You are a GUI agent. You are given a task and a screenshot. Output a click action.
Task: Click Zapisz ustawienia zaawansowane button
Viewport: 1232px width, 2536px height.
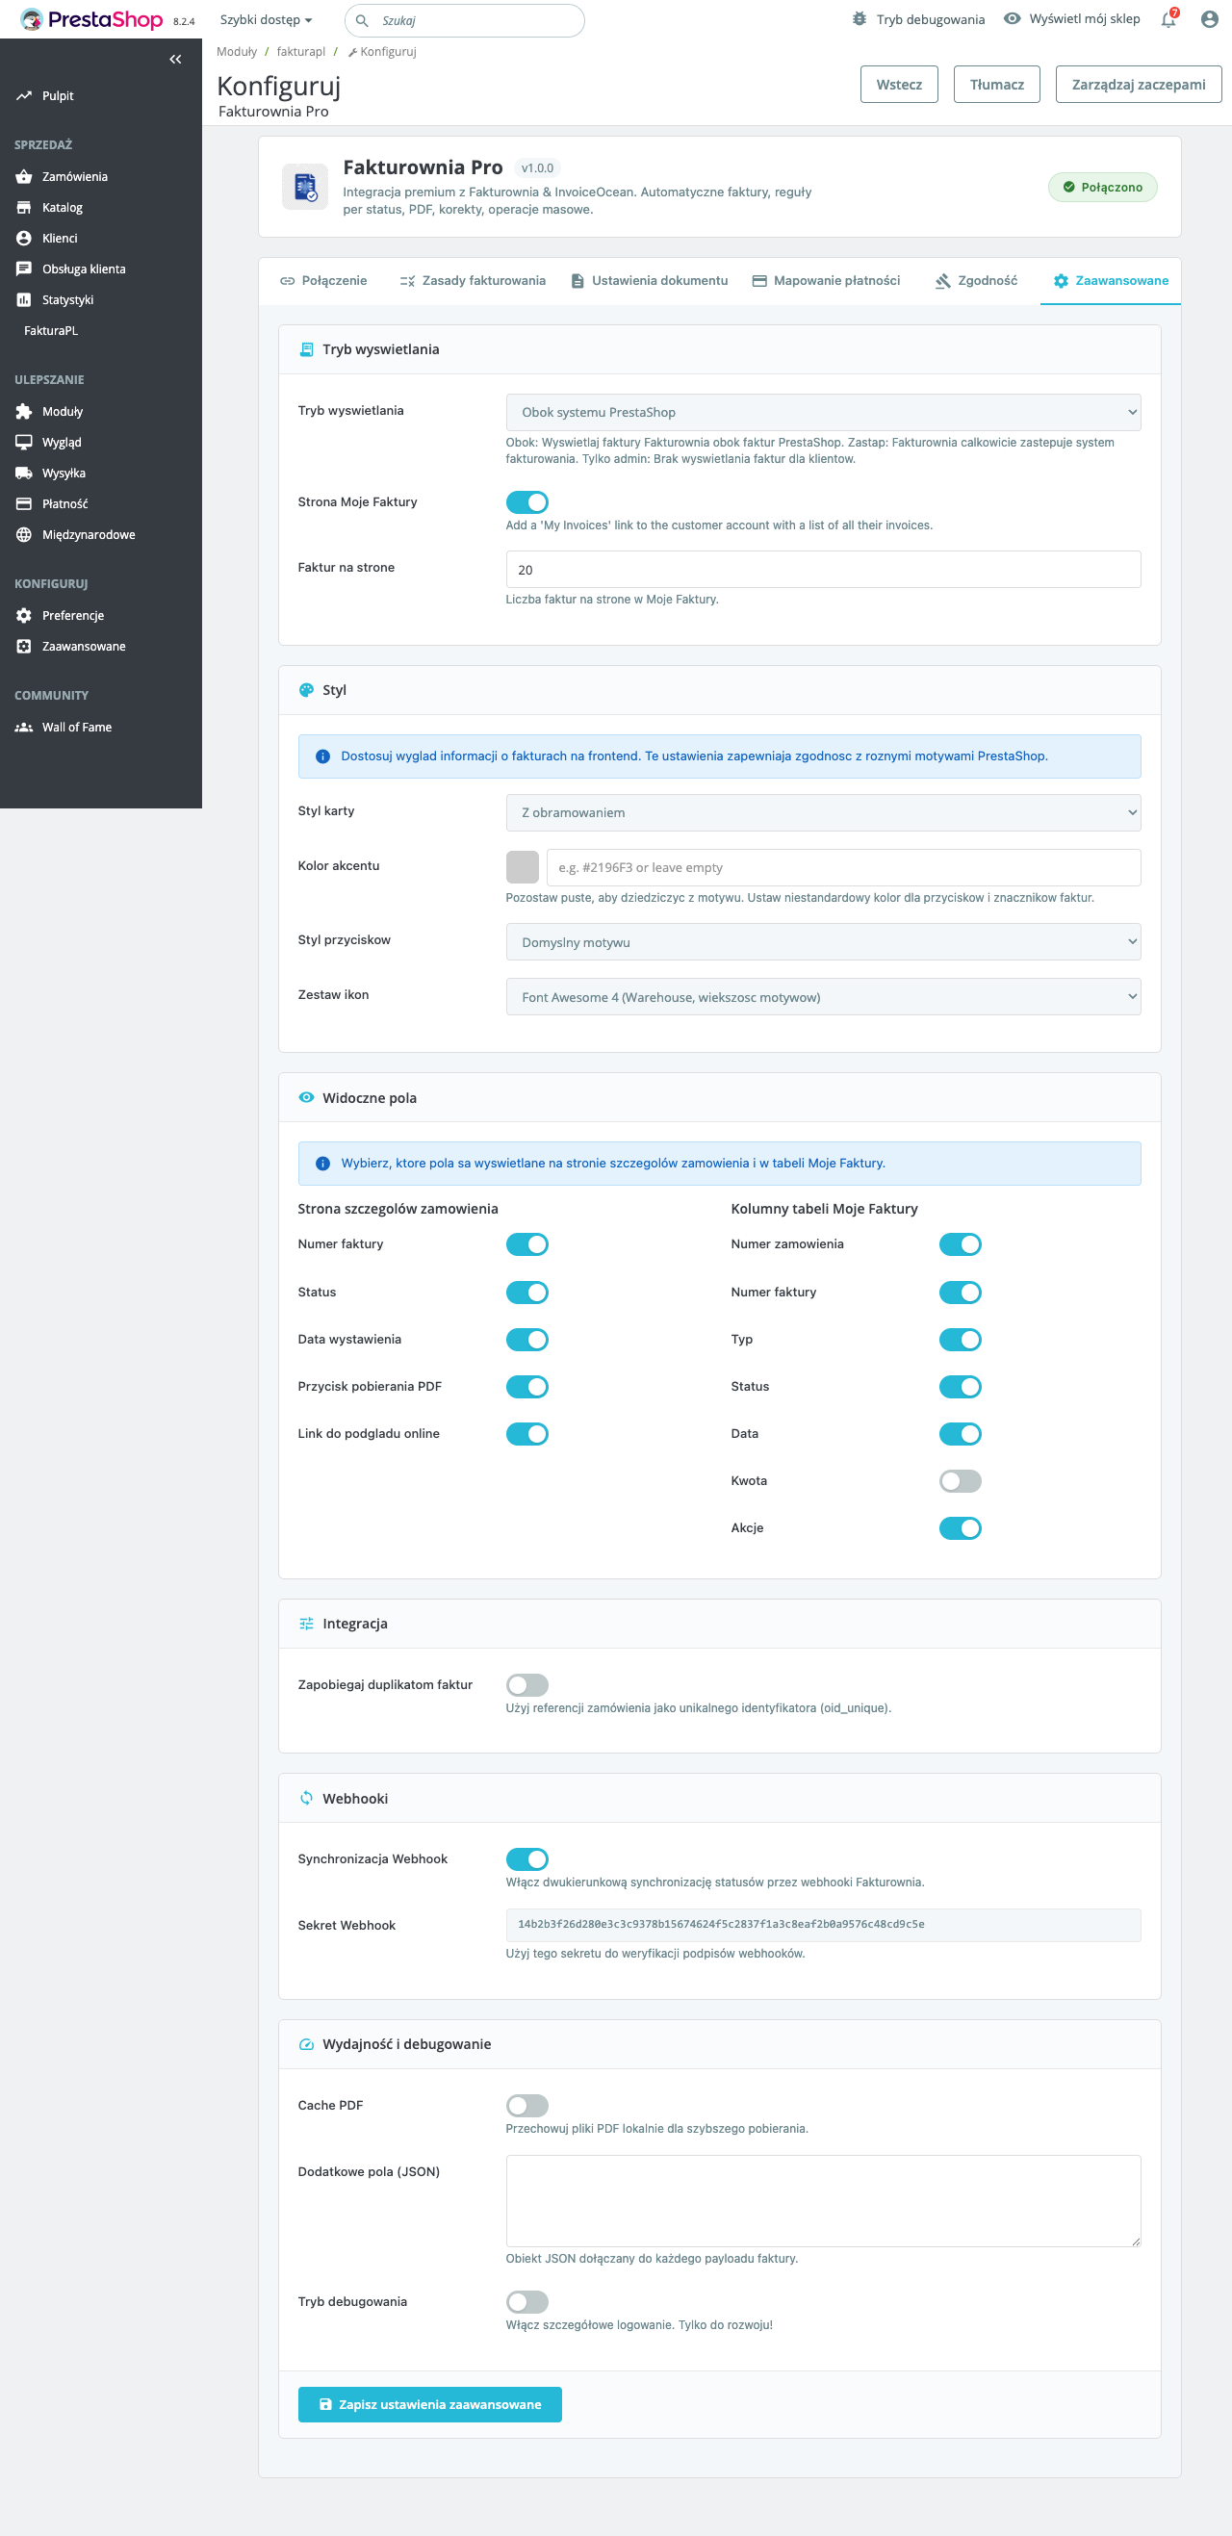429,2404
